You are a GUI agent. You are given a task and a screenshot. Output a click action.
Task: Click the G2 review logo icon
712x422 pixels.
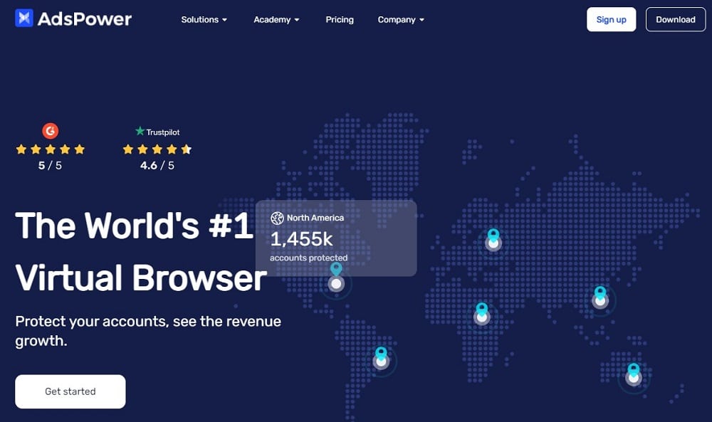pyautogui.click(x=51, y=131)
